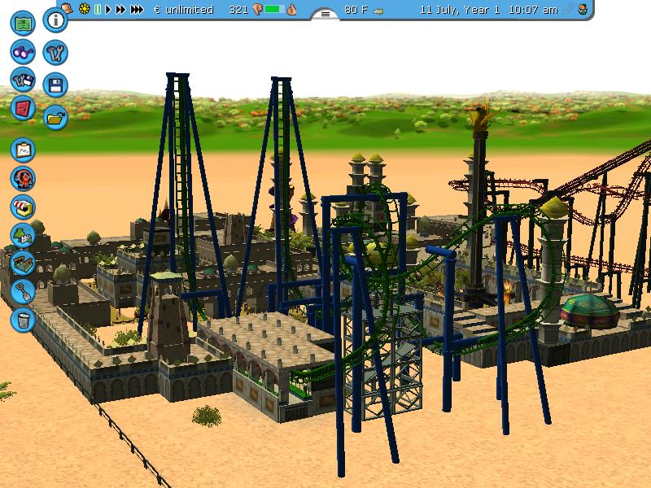The image size is (651, 488).
Task: Click the date '11 July, Year 1'
Action: click(460, 10)
